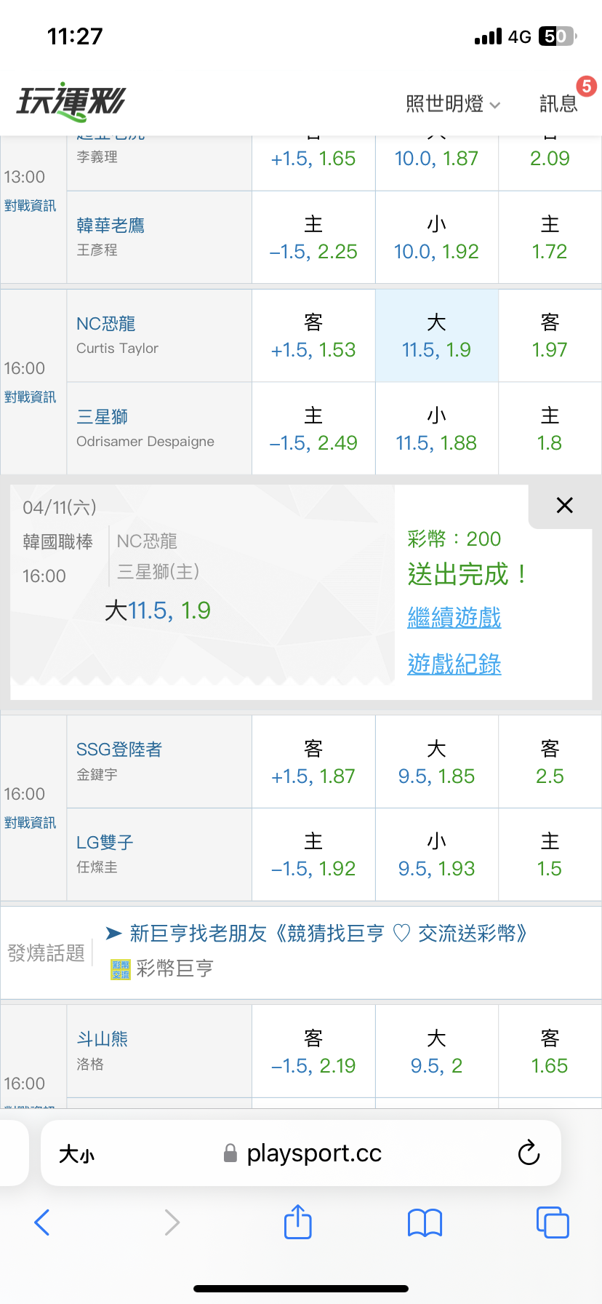Select 韓華老鷹 主 1.72 moneyline
This screenshot has height=1304, width=602.
[x=550, y=238]
